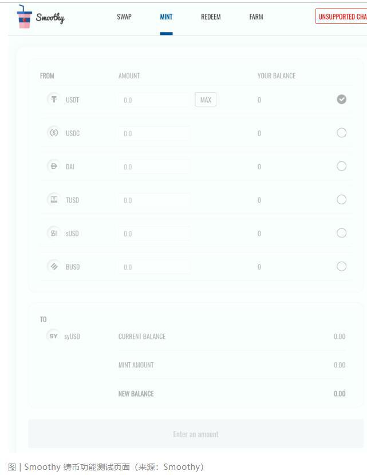Select the BUSD radio selector

(x=342, y=266)
